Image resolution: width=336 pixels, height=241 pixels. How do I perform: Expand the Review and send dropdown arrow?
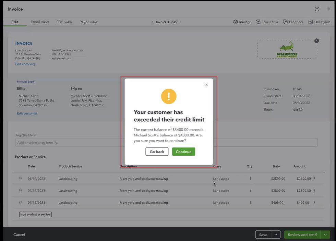(325, 235)
